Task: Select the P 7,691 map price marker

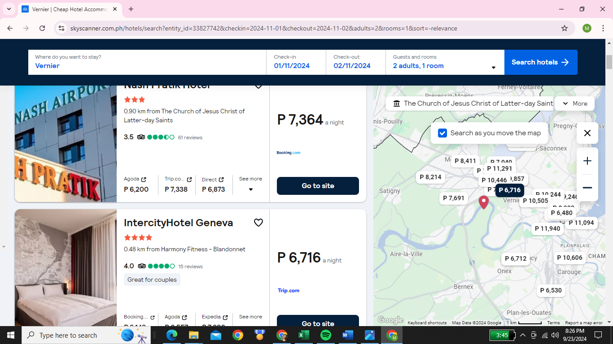Action: pyautogui.click(x=454, y=198)
